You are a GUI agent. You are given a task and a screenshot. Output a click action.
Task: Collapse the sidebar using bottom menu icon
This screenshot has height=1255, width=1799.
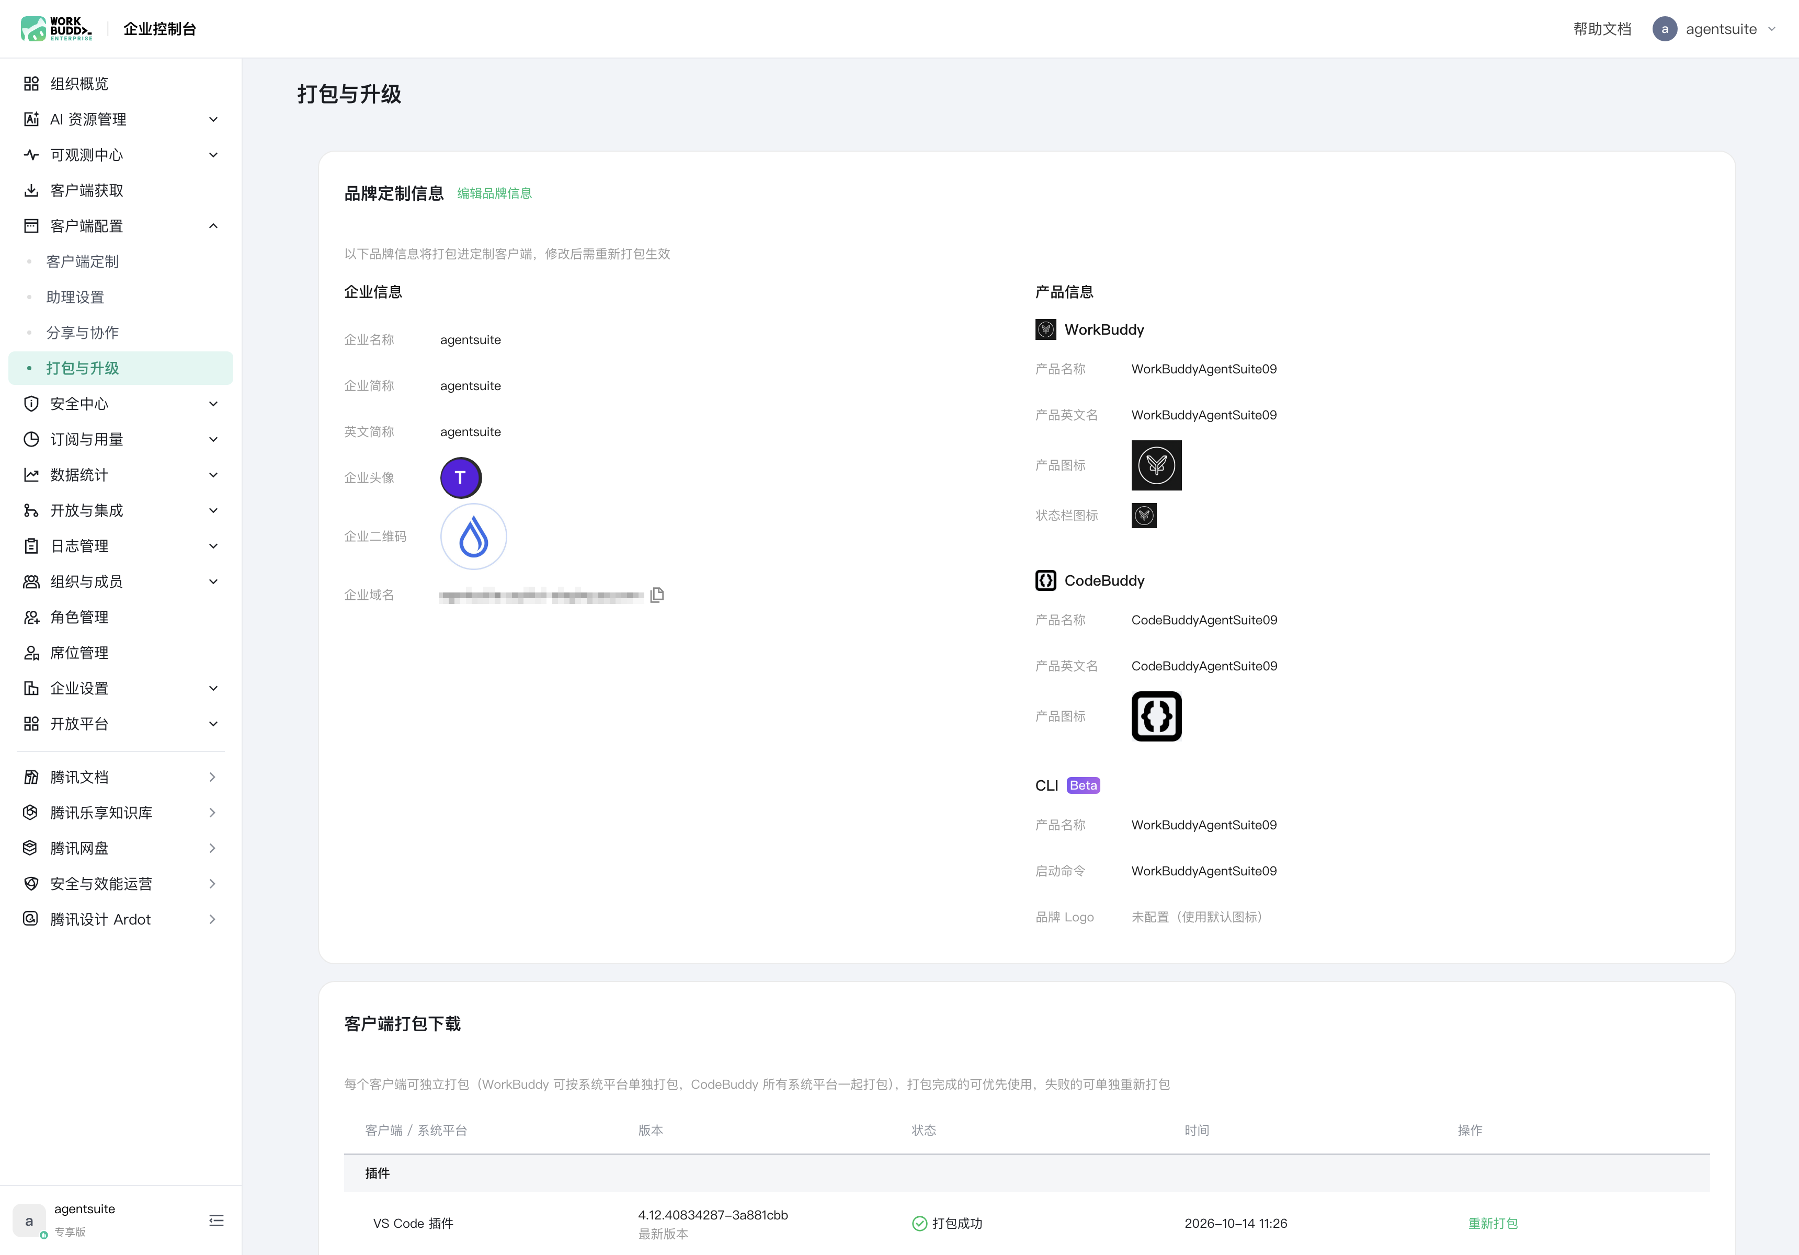(x=217, y=1220)
